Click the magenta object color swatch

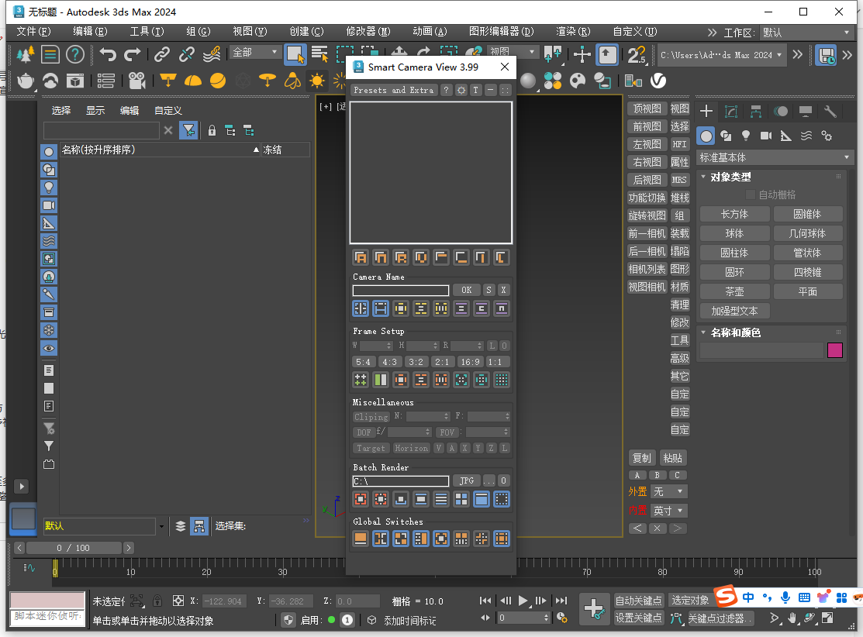[x=835, y=350]
